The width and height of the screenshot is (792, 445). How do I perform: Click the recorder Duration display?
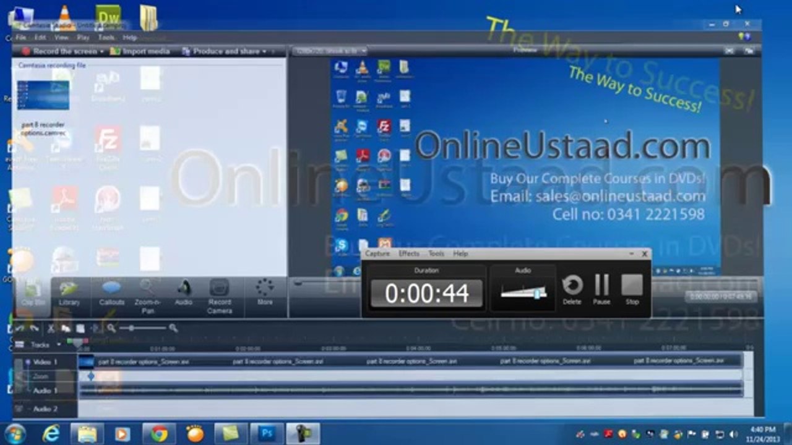point(426,294)
